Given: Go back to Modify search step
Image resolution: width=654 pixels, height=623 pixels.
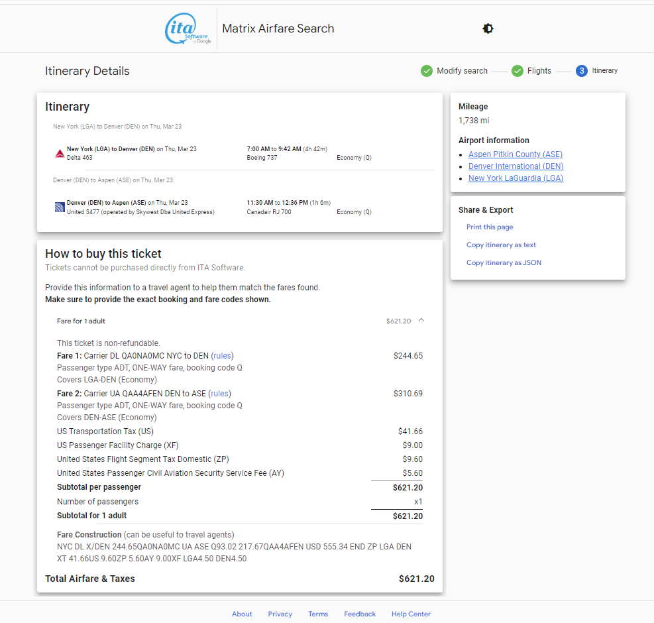Looking at the screenshot, I should point(462,71).
